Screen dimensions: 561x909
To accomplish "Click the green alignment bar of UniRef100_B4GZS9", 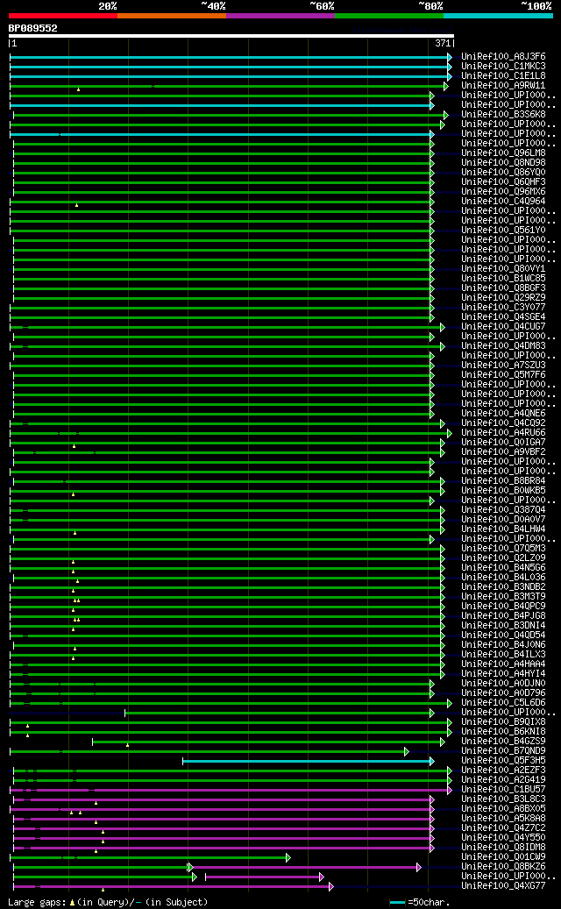I will pyautogui.click(x=269, y=742).
